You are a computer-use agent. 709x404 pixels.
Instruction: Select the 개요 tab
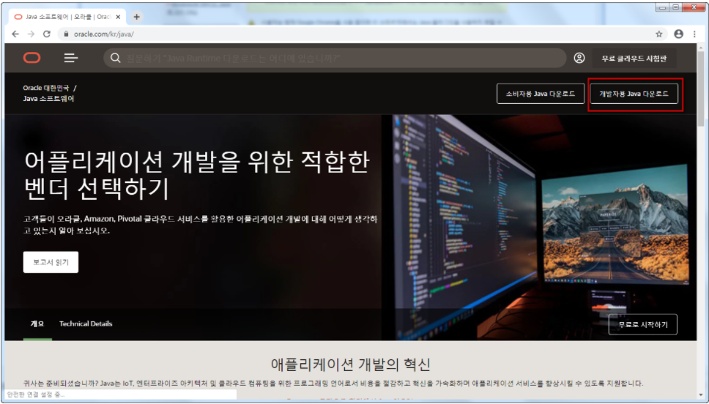[37, 323]
